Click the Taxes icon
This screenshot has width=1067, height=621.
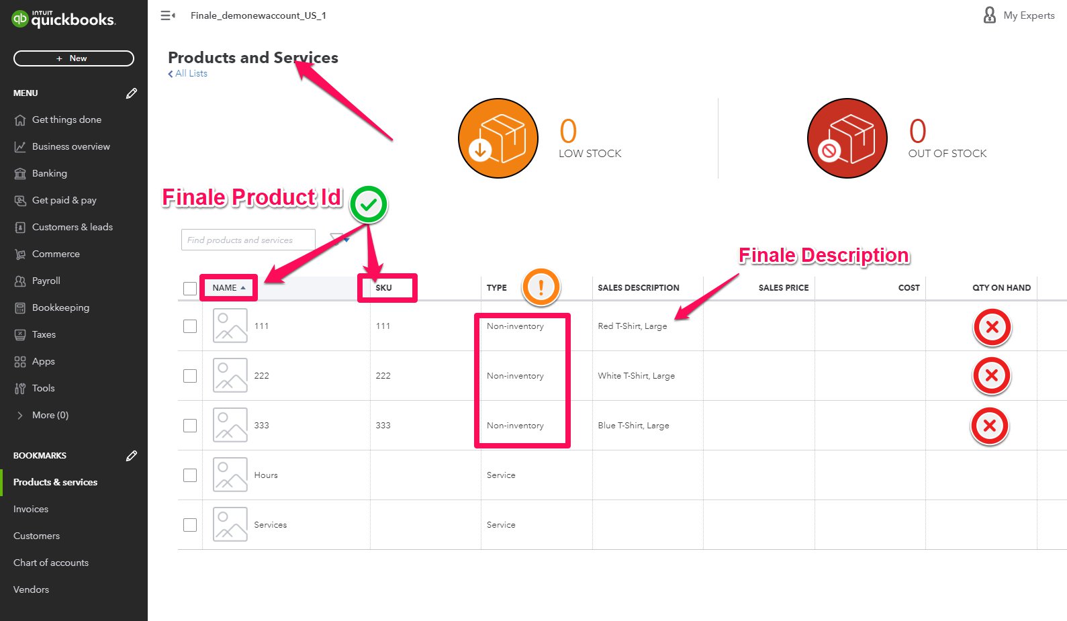pos(20,335)
